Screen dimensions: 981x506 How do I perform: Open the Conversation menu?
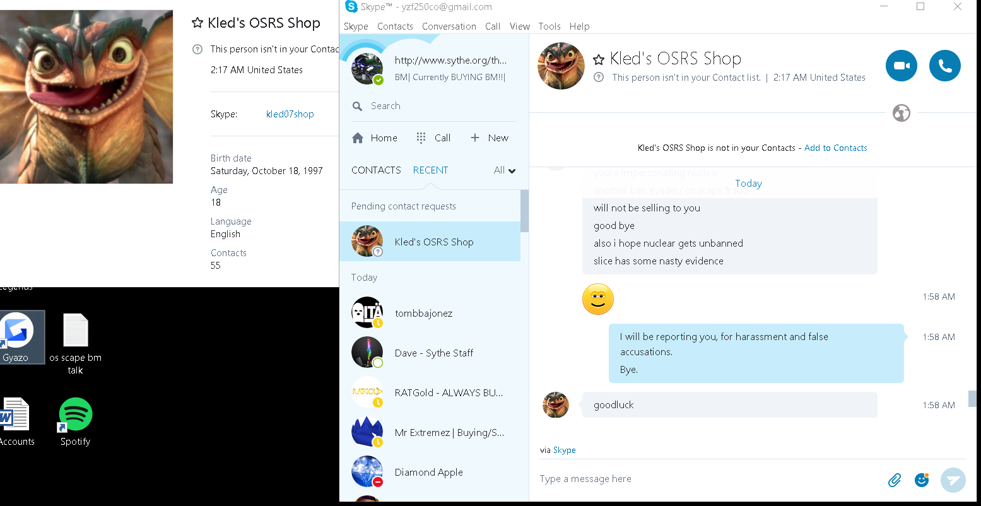tap(449, 26)
